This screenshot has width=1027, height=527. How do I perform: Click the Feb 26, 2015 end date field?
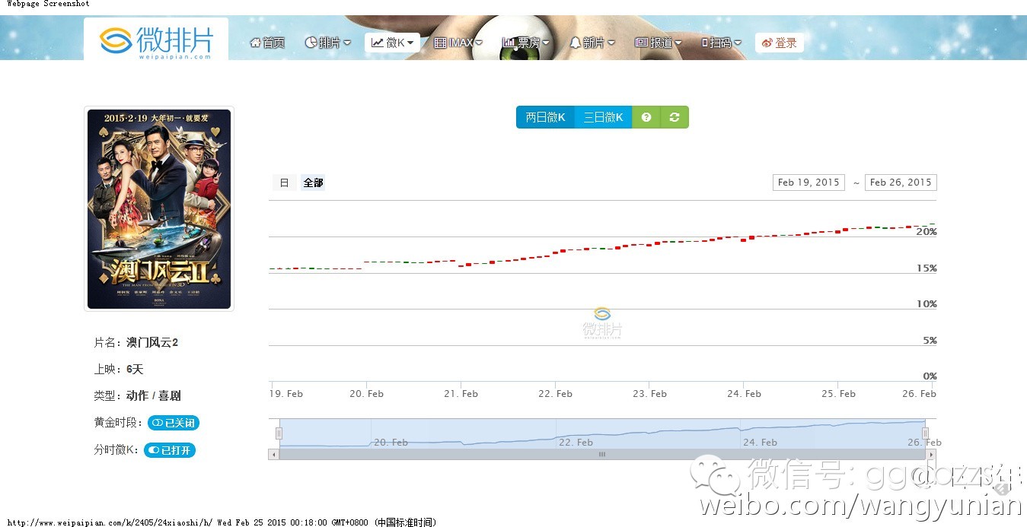[901, 183]
